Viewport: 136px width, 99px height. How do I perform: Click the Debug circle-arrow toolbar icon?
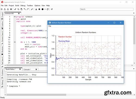48,9
